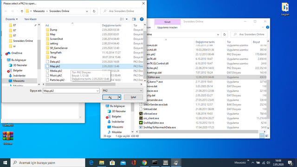
Task: Change the view layout icon in dialog
Action: 122,19
